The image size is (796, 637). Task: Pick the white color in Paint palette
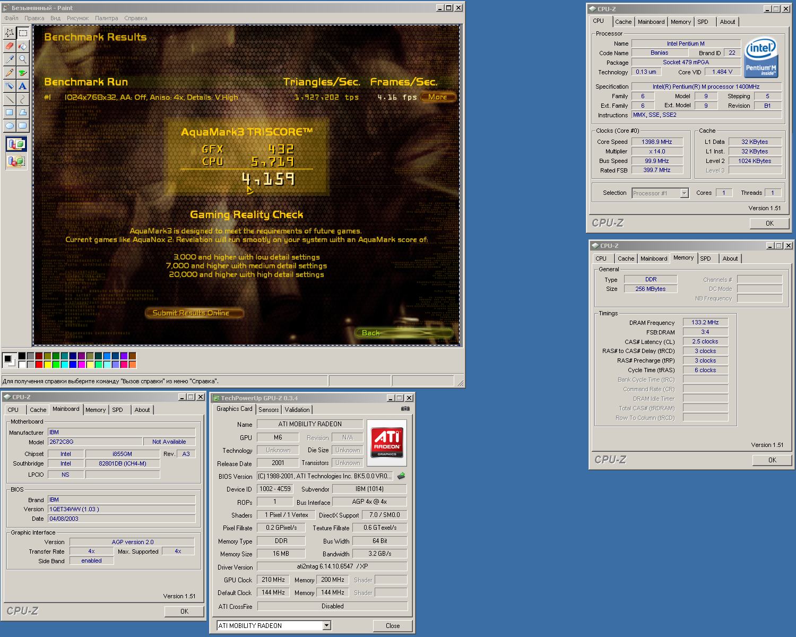(22, 364)
